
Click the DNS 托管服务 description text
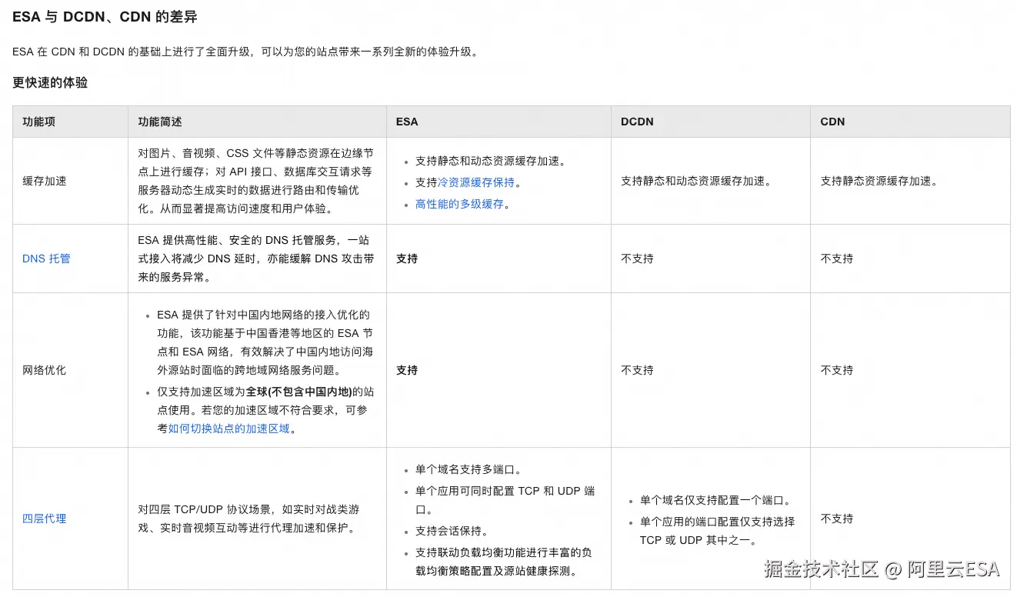256,258
